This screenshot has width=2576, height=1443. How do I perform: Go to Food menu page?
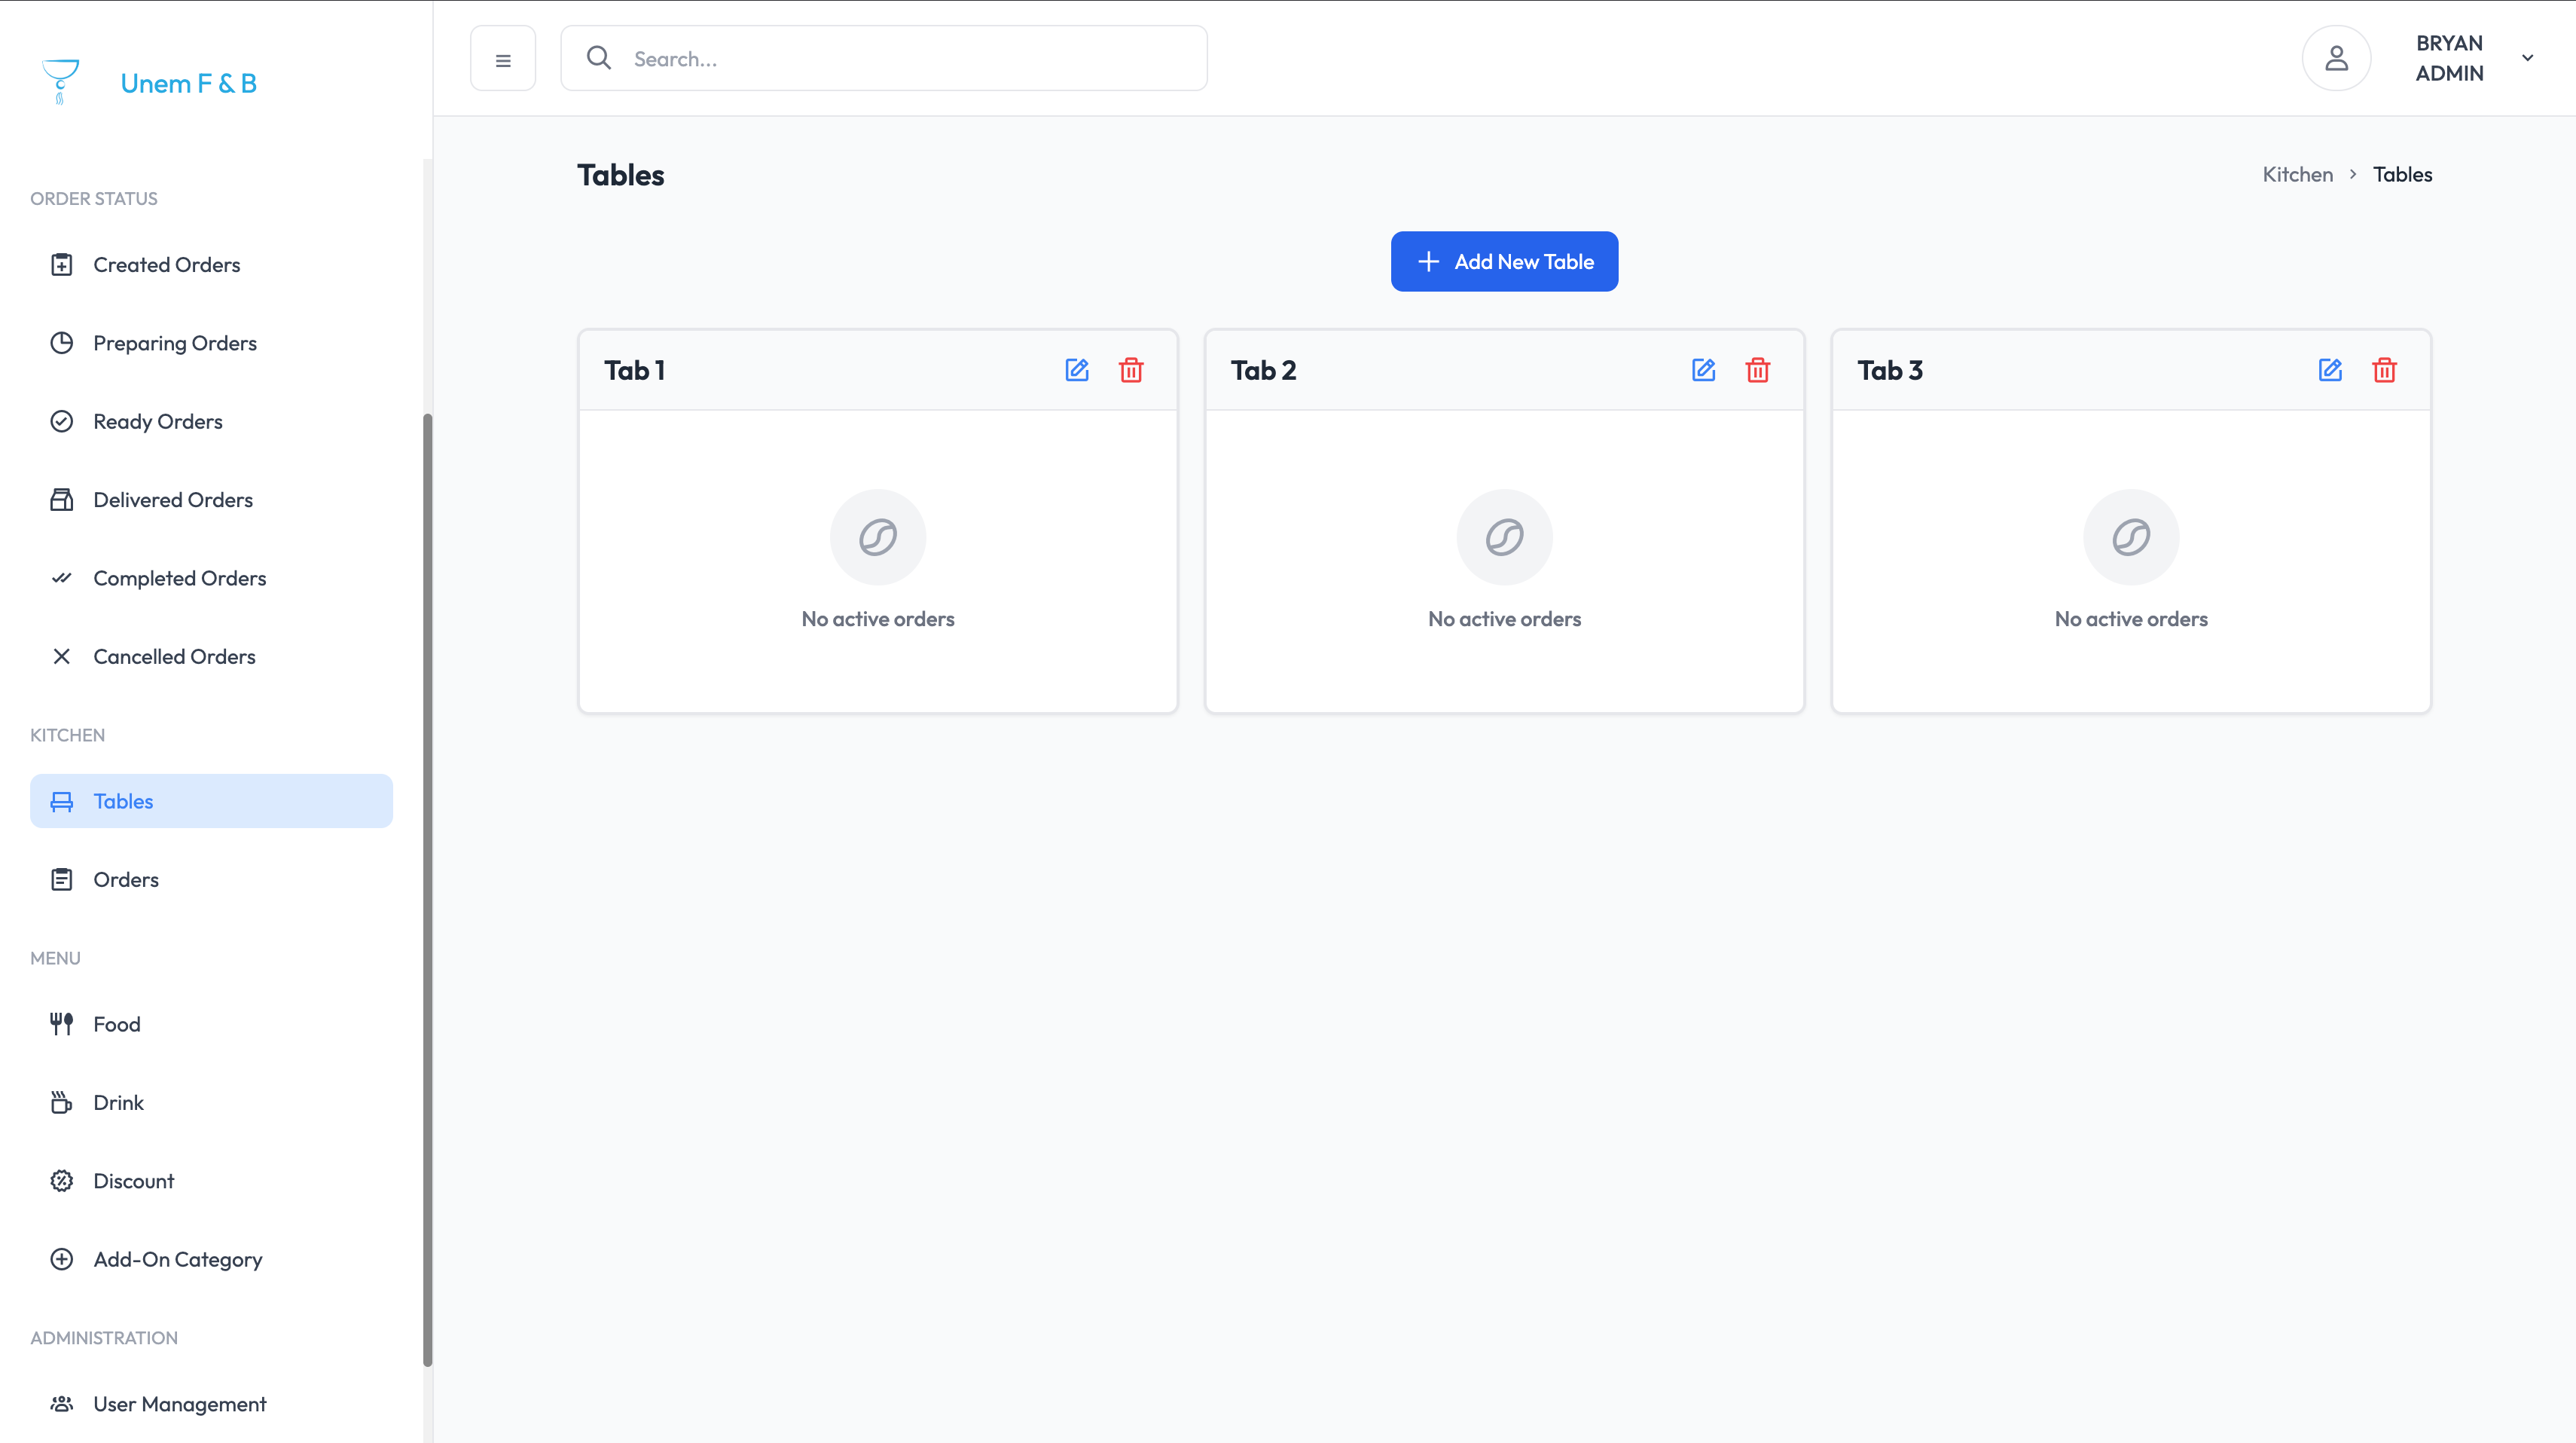tap(211, 1024)
